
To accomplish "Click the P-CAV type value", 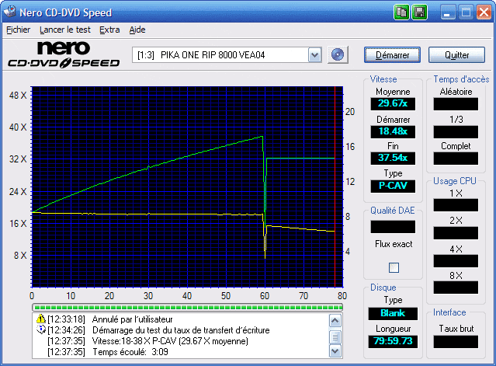I will click(x=393, y=186).
